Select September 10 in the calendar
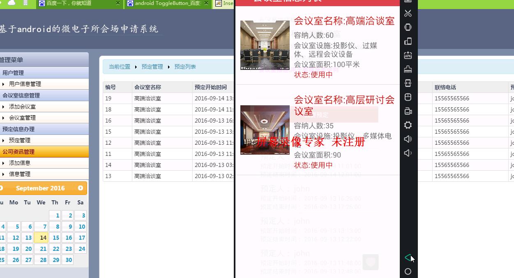The image size is (514, 278). 81,226
